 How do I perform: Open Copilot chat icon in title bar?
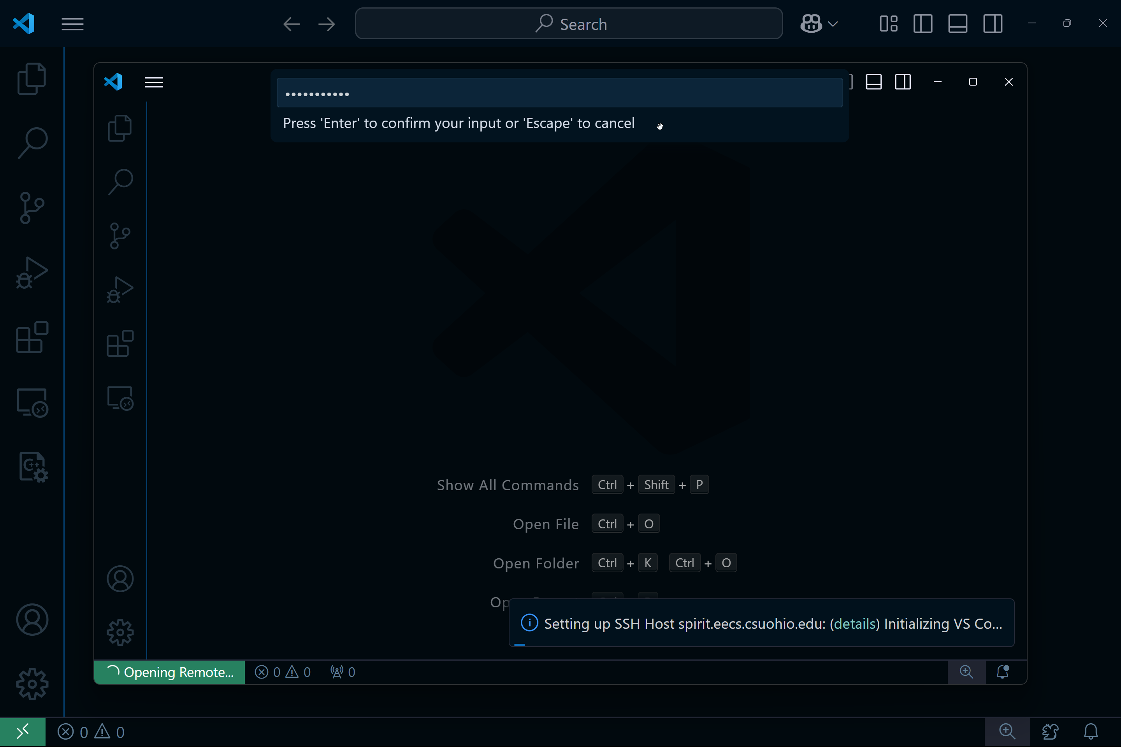pos(811,23)
